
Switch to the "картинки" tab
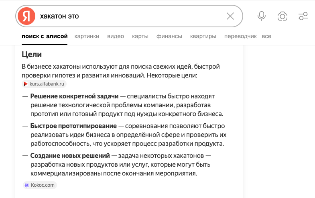tap(87, 36)
